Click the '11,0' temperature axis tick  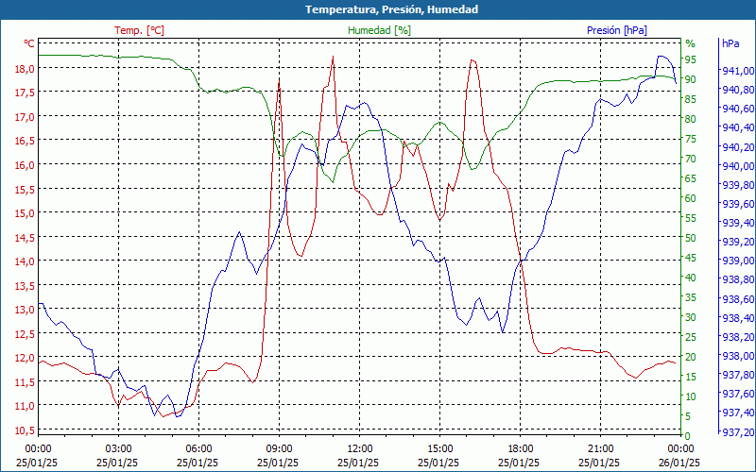click(x=26, y=406)
